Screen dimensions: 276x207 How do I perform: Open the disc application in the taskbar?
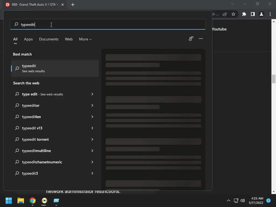(44, 201)
